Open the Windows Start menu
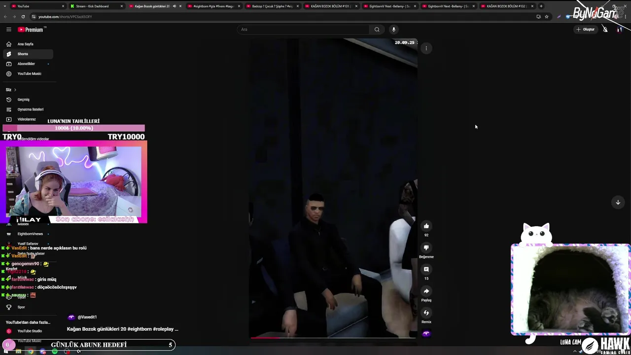The width and height of the screenshot is (631, 355). point(6,351)
